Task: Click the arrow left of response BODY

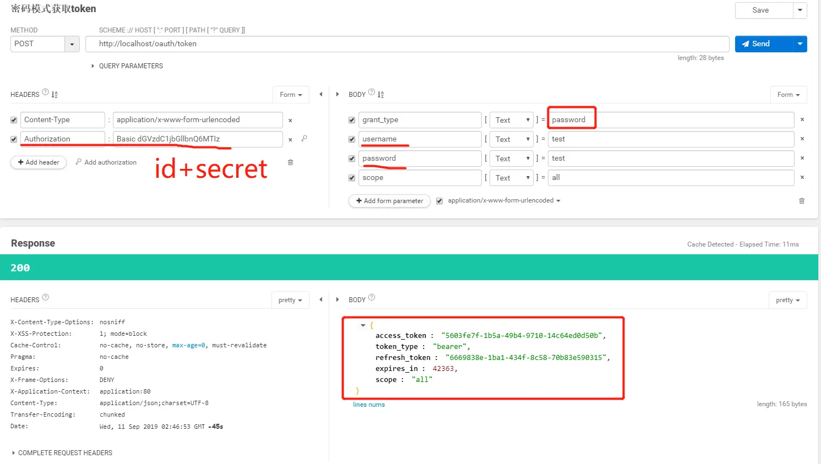Action: click(338, 299)
